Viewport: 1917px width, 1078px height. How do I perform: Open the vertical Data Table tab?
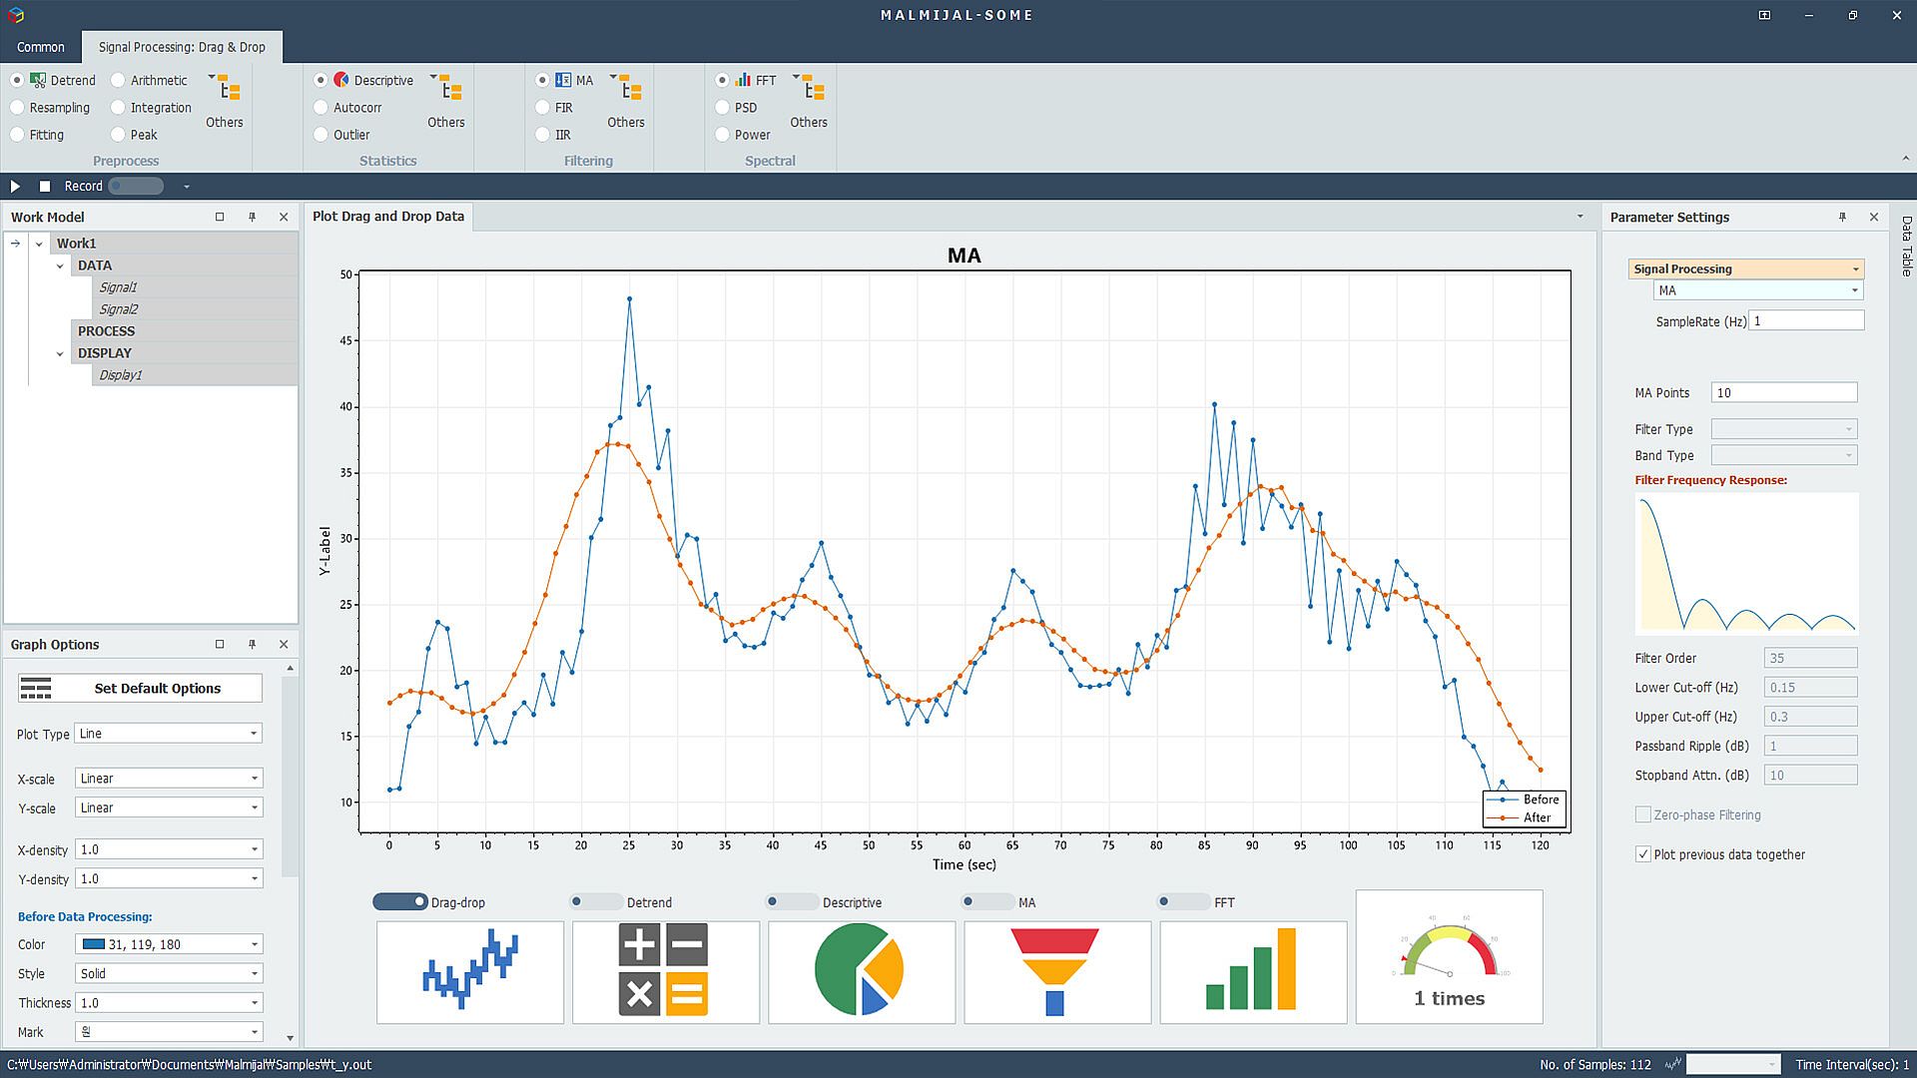click(x=1906, y=247)
